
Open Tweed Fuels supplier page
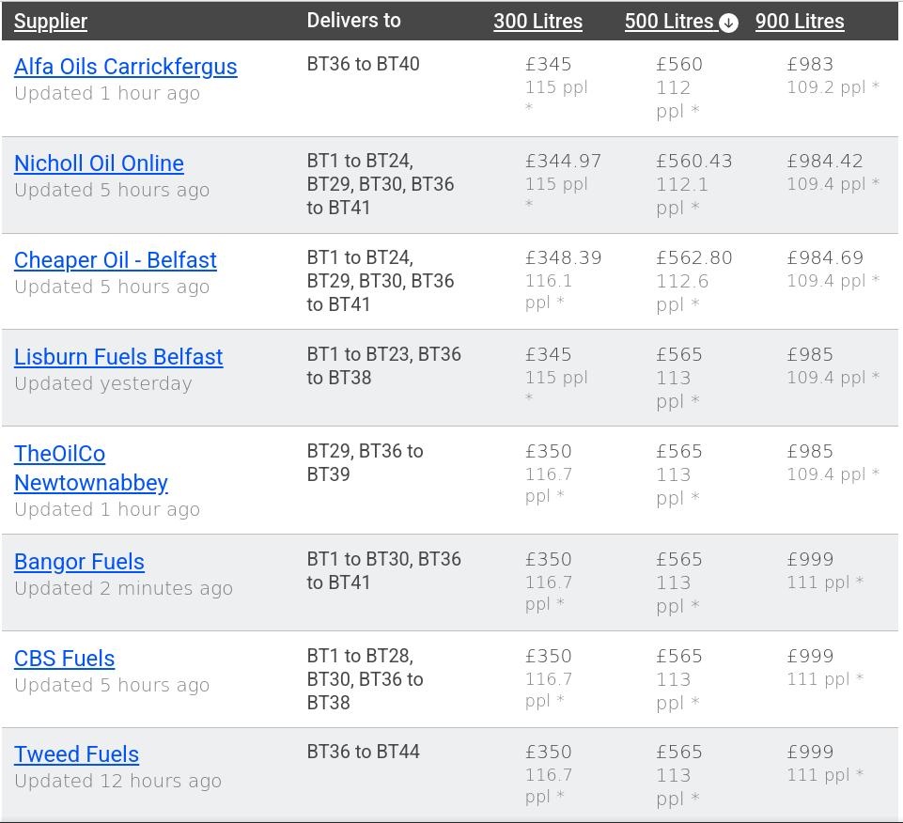click(x=76, y=754)
